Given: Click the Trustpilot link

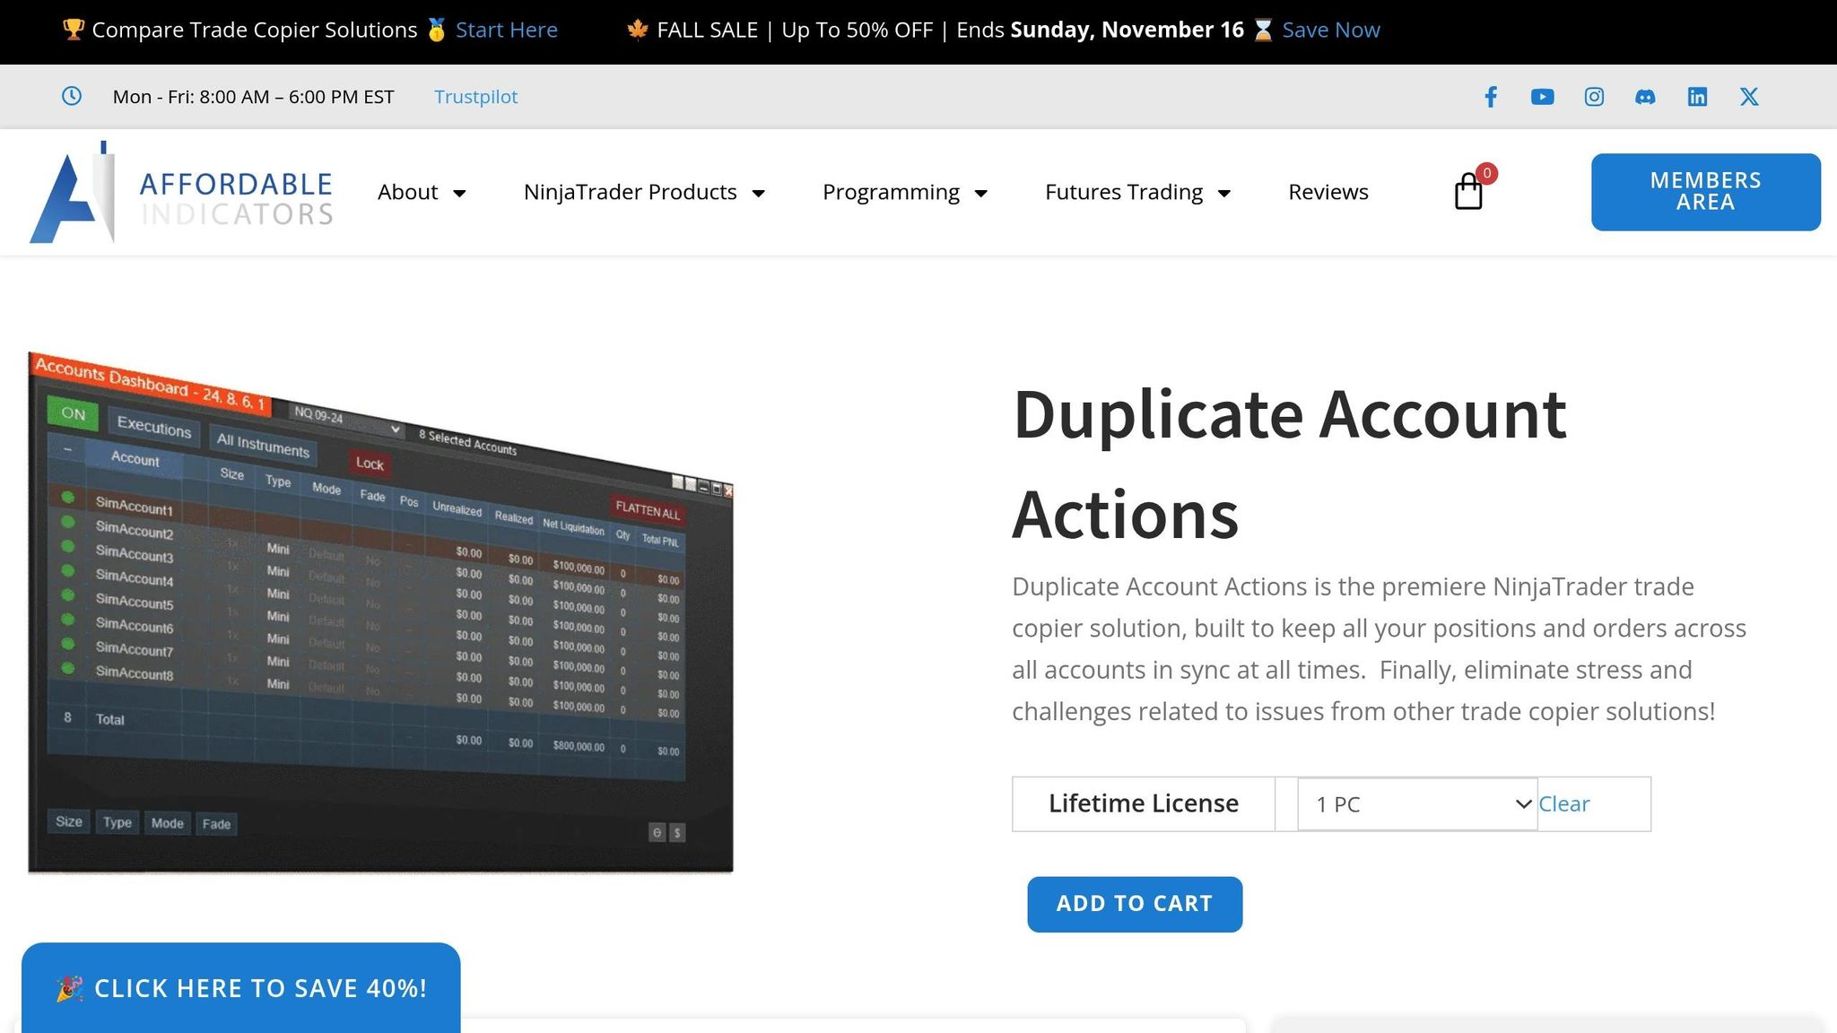Looking at the screenshot, I should [x=475, y=97].
